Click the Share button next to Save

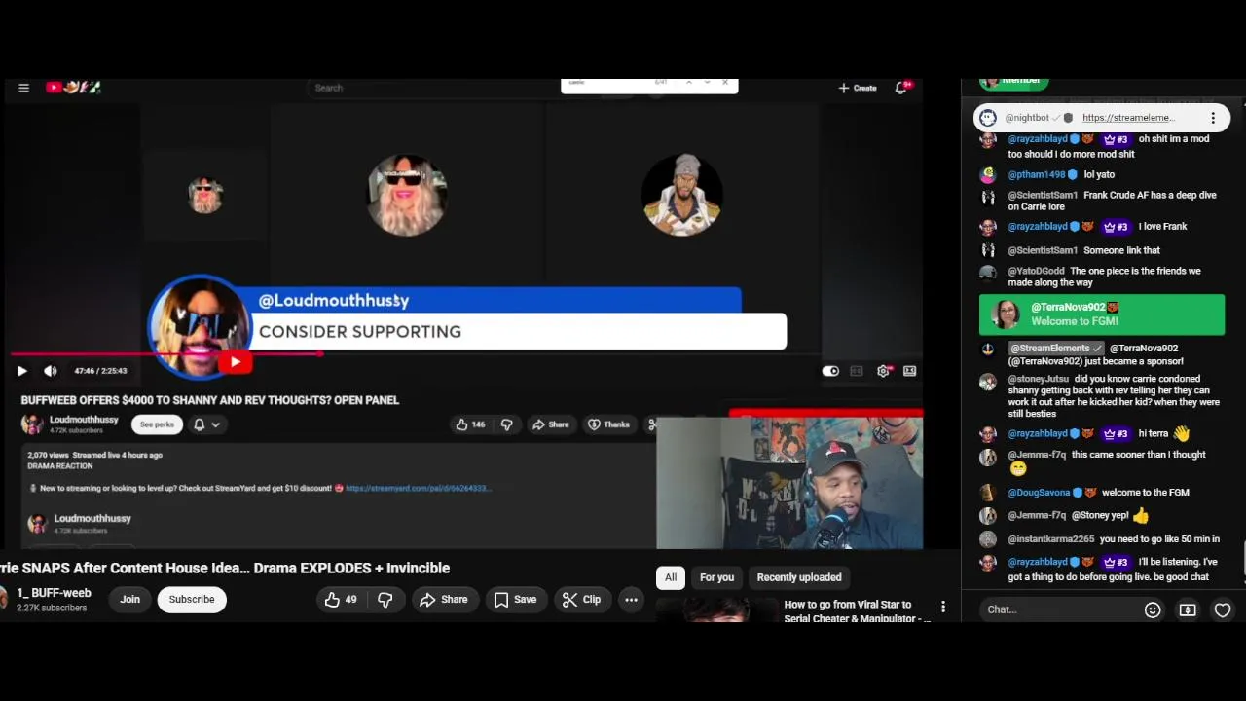pyautogui.click(x=443, y=600)
